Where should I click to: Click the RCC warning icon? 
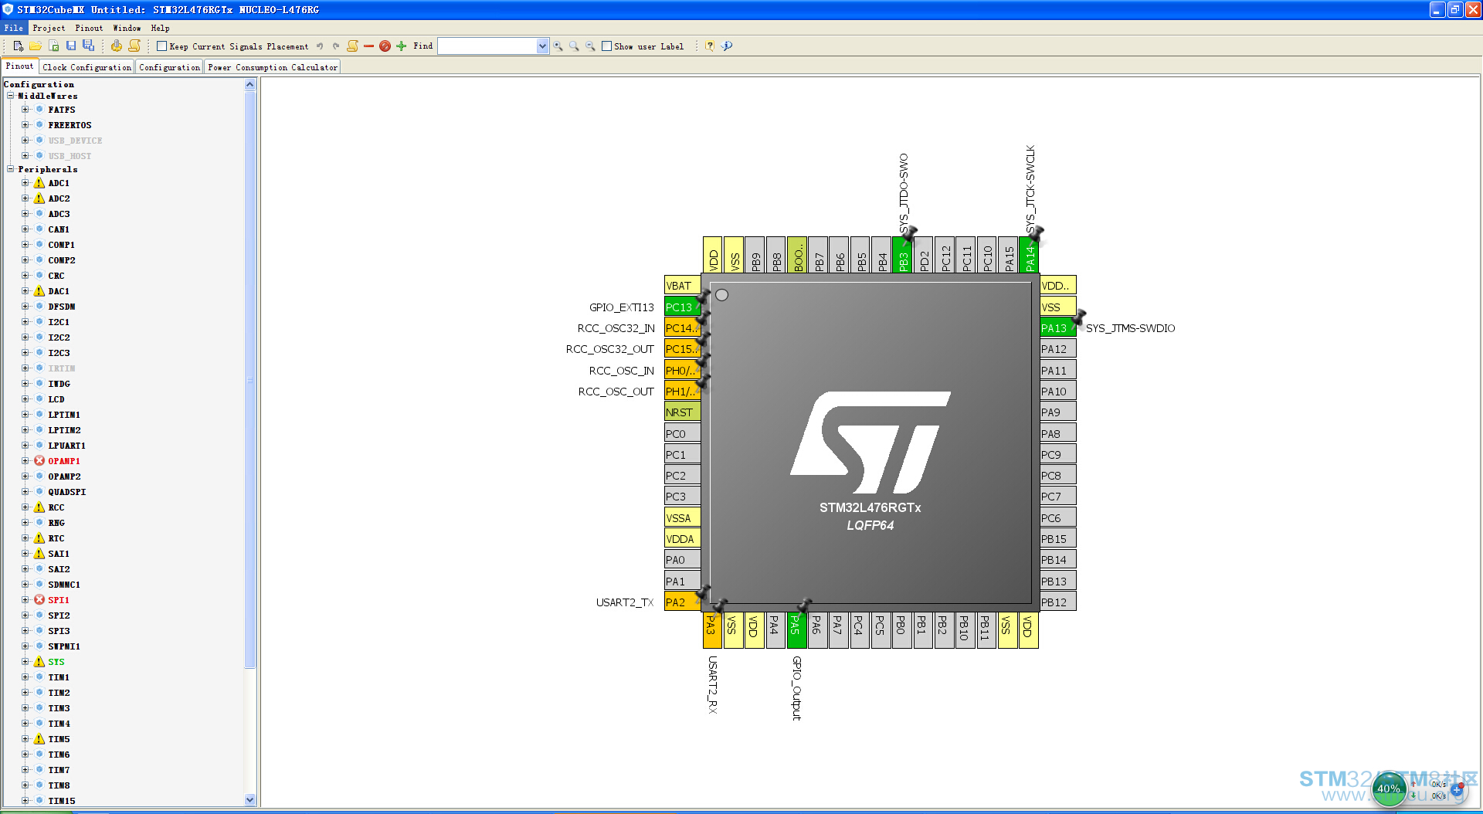[x=39, y=507]
